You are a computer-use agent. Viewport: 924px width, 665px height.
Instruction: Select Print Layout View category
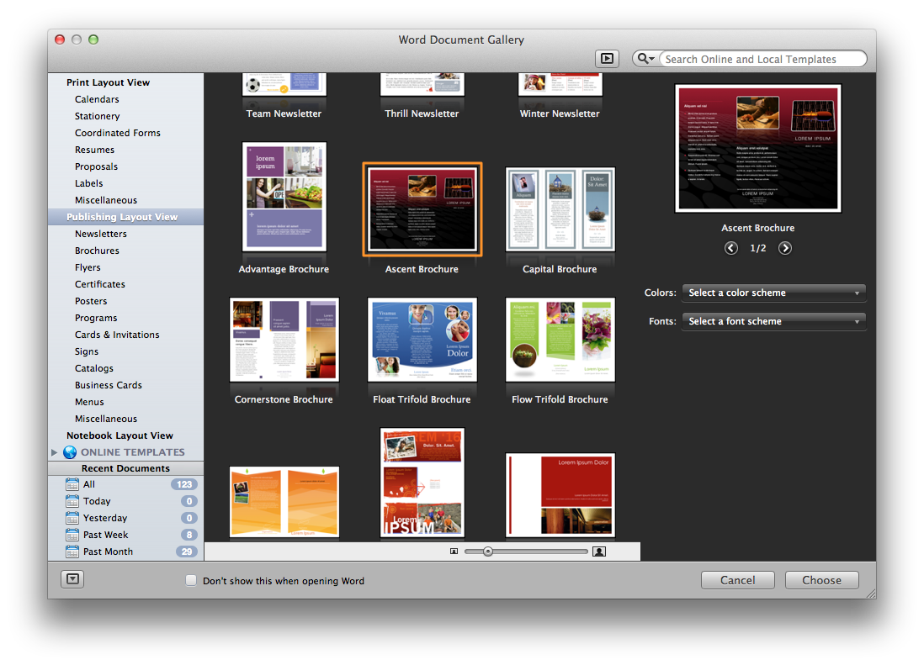[x=108, y=82]
